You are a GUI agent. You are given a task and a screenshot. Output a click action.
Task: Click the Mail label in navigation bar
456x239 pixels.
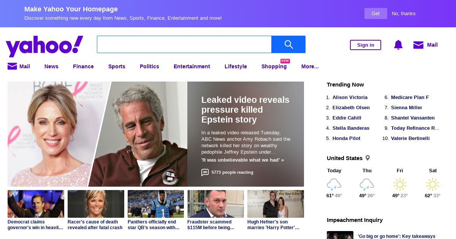coord(25,66)
